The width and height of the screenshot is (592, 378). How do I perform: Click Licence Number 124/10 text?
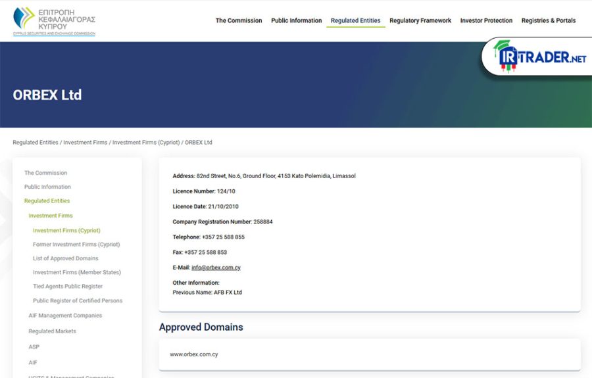[204, 191]
